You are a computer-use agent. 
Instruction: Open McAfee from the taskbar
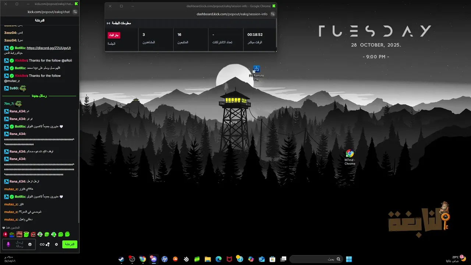[x=229, y=259]
